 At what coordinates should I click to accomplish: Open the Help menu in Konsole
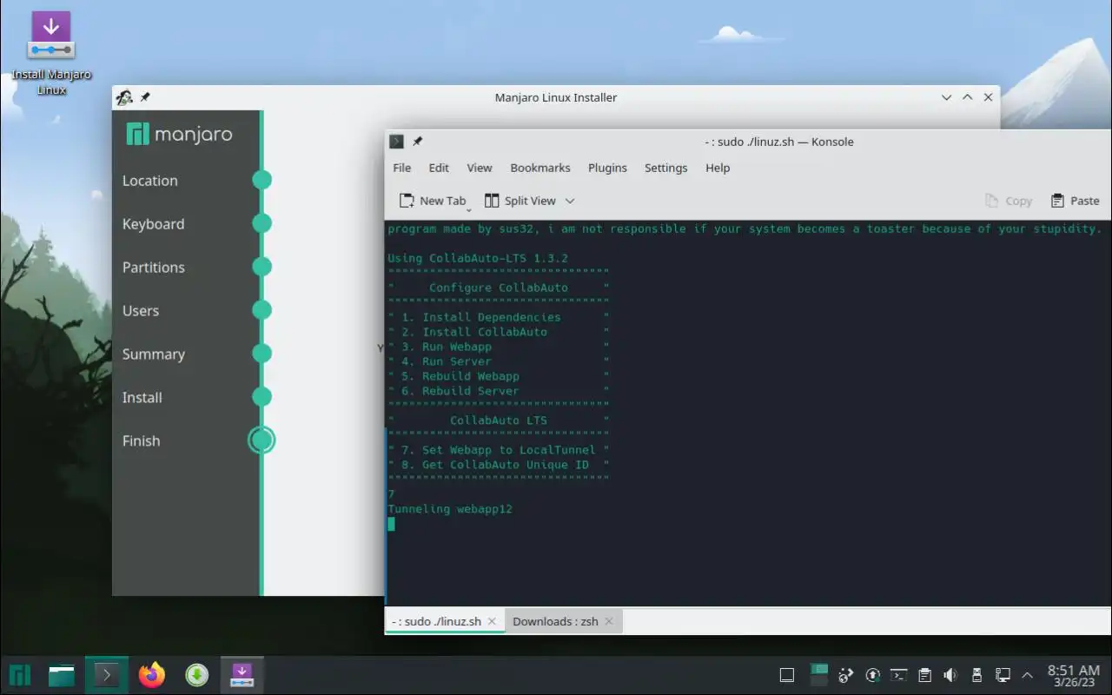(x=718, y=168)
